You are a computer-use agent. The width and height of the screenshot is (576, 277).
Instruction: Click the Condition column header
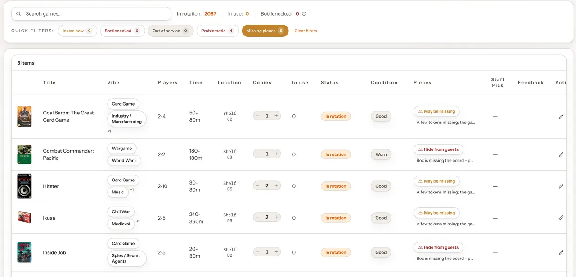tap(384, 83)
